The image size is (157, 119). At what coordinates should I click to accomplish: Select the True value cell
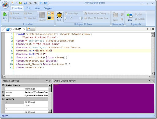click(36, 105)
